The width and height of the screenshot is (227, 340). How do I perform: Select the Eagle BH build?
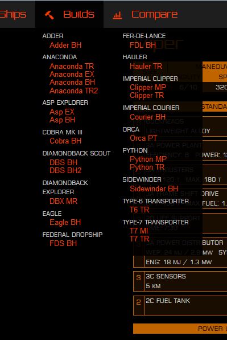[65, 223]
